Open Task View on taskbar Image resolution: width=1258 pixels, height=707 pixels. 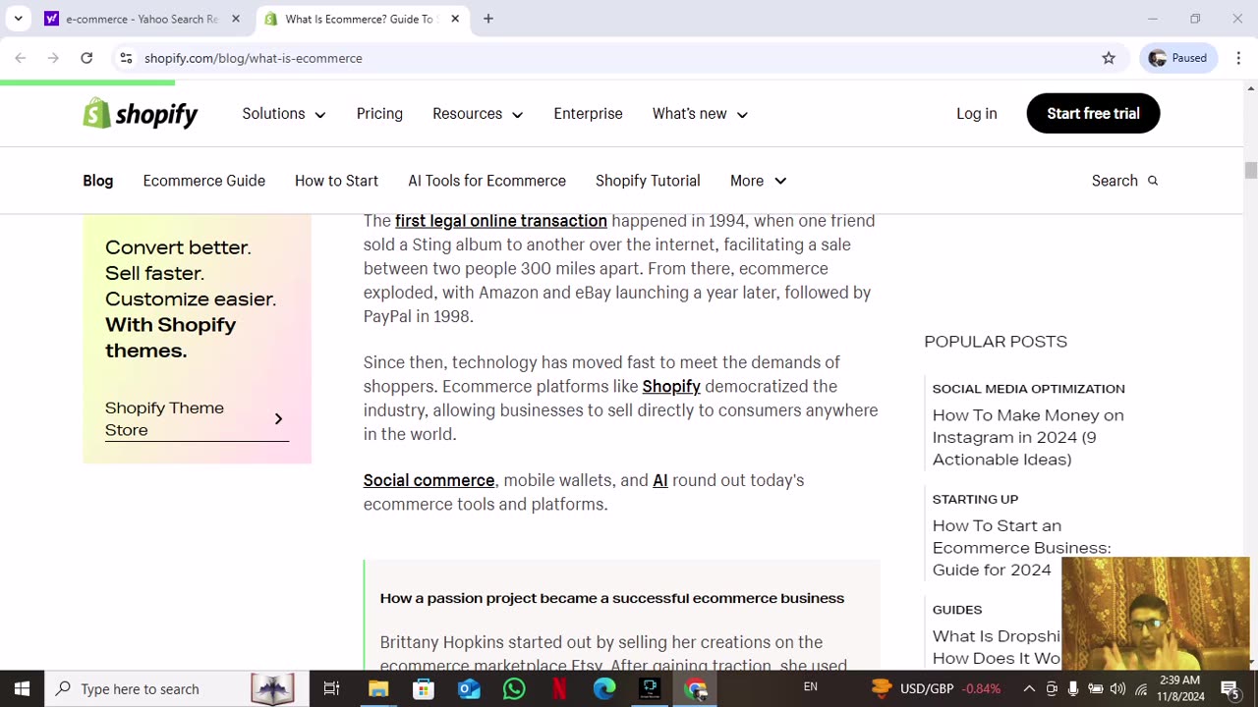pos(331,688)
